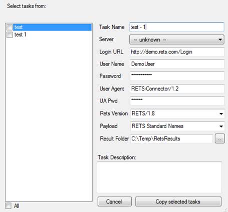Open the Server dropdown showing unknown
This screenshot has width=228, height=212.
[177, 39]
